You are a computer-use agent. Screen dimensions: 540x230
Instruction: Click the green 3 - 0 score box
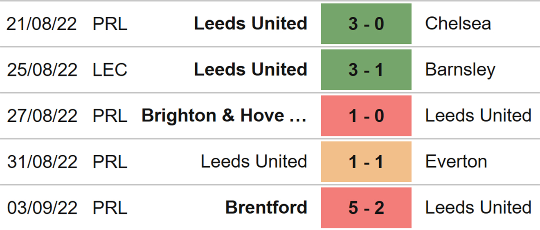[366, 24]
